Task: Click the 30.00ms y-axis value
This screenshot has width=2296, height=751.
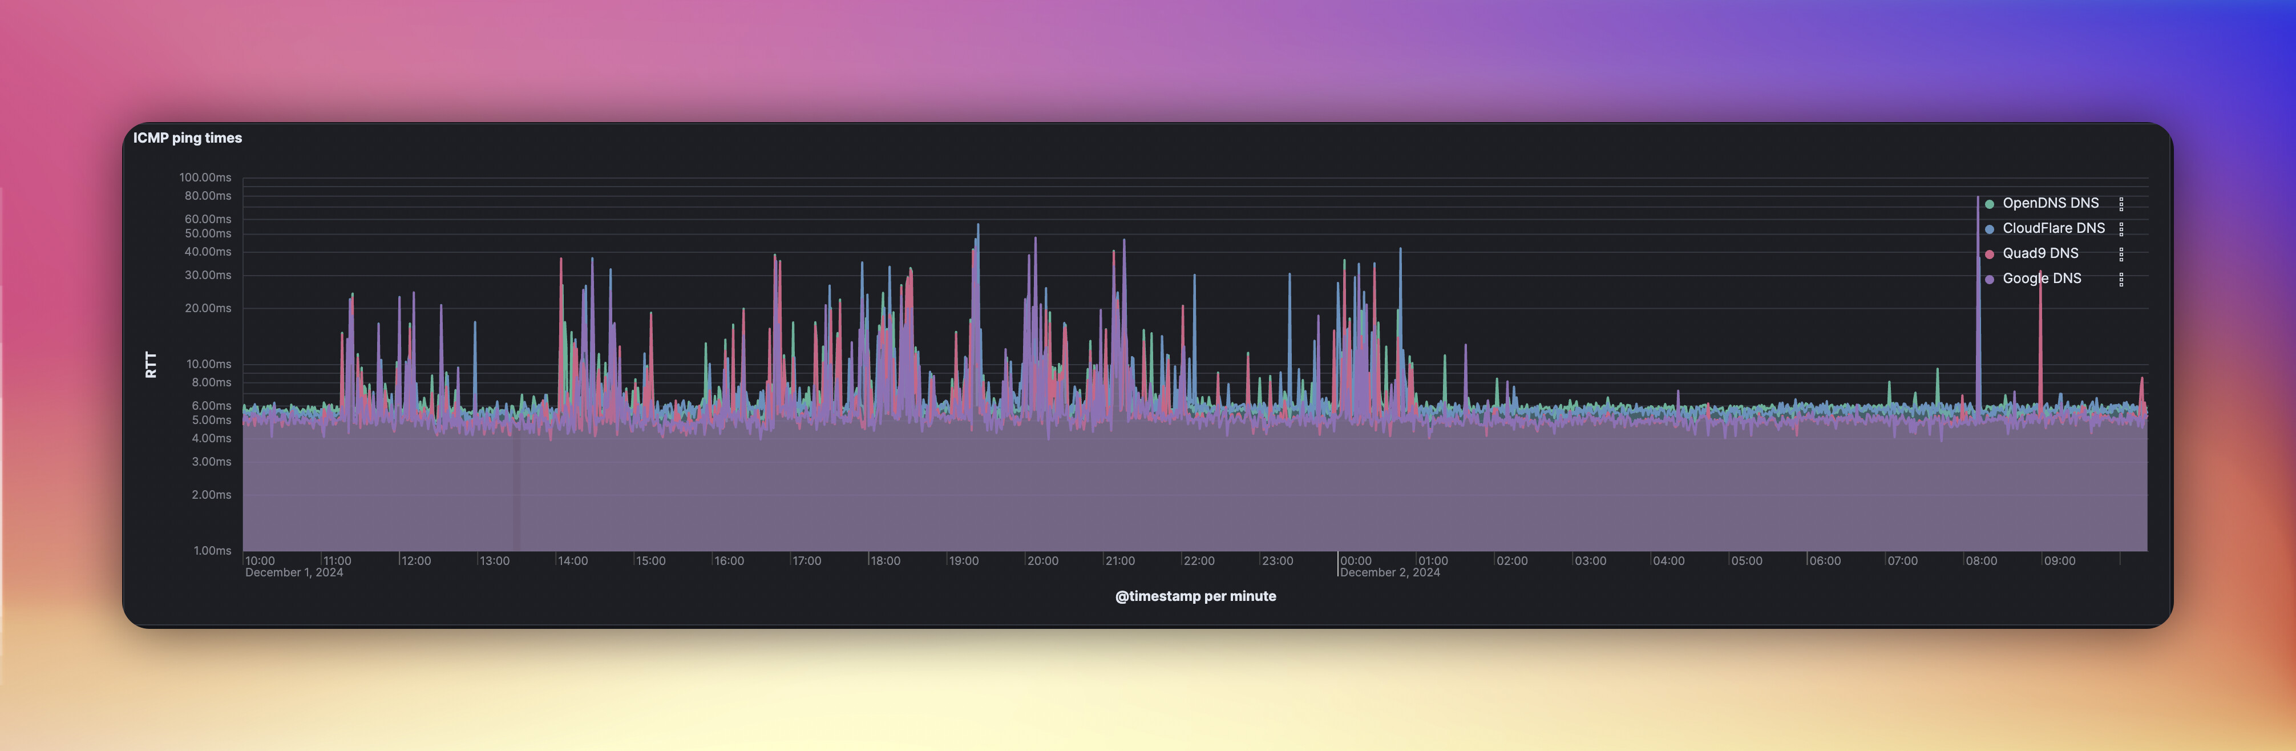Action: point(208,274)
